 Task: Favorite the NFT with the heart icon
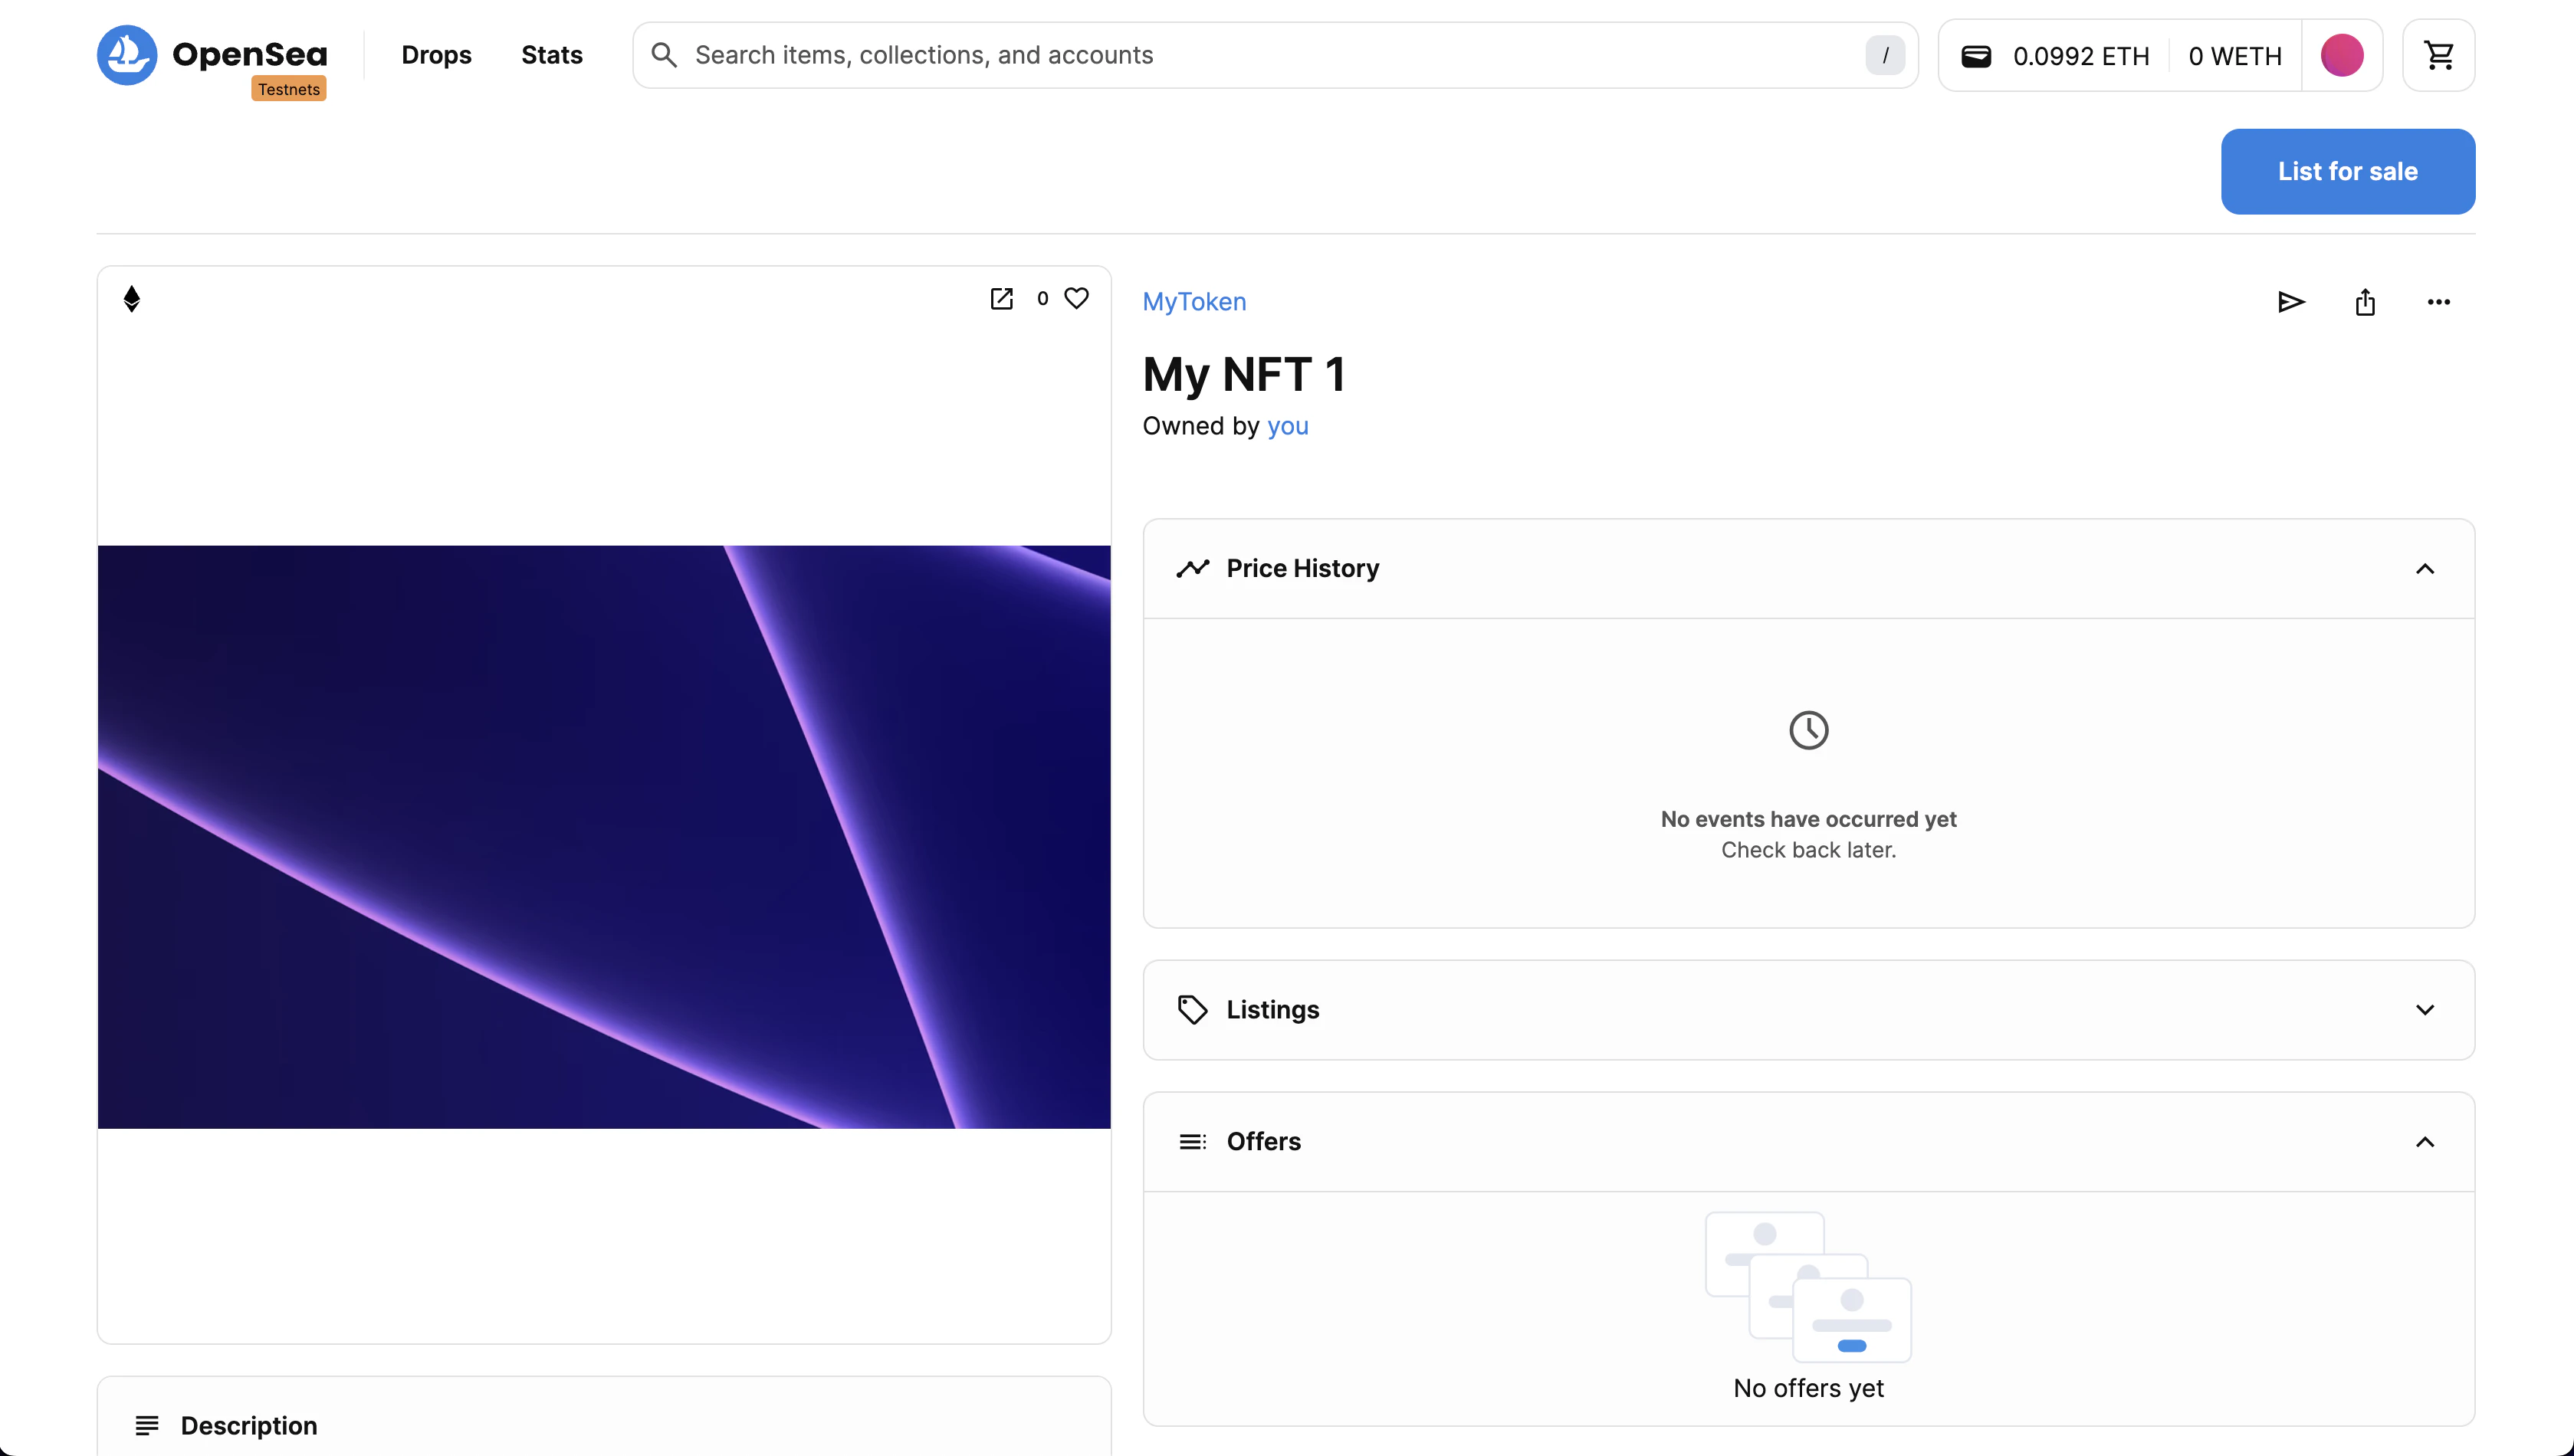tap(1077, 298)
